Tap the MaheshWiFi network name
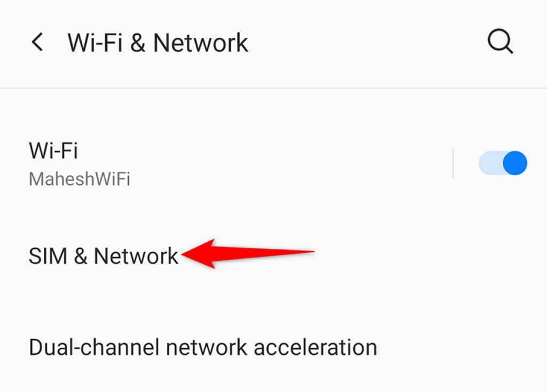Viewport: 547px width, 392px height. (x=80, y=179)
